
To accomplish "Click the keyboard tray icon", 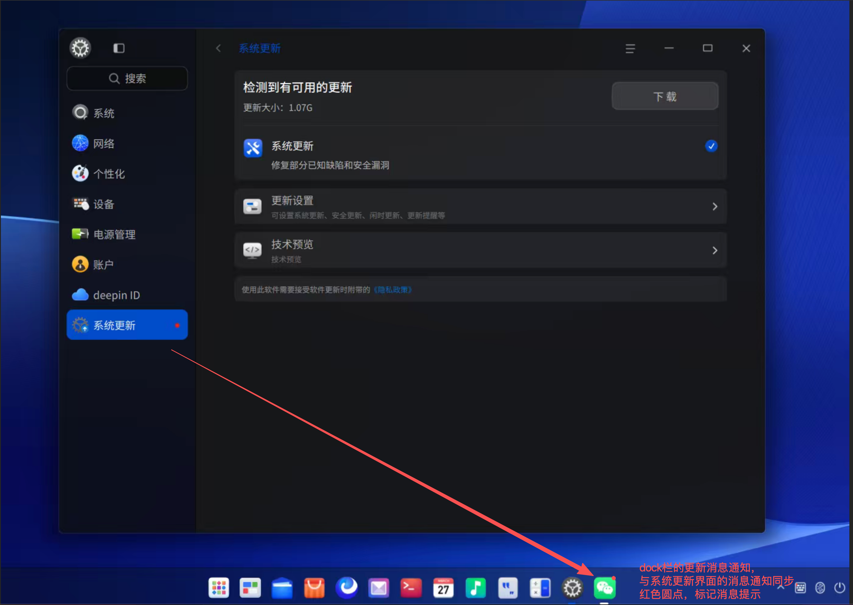I will pos(800,588).
